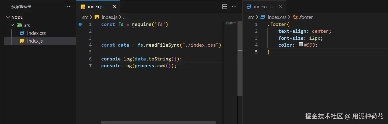This screenshot has width=388, height=124.
Task: Click the CSS icon on index.css tab
Action: [x=249, y=7]
